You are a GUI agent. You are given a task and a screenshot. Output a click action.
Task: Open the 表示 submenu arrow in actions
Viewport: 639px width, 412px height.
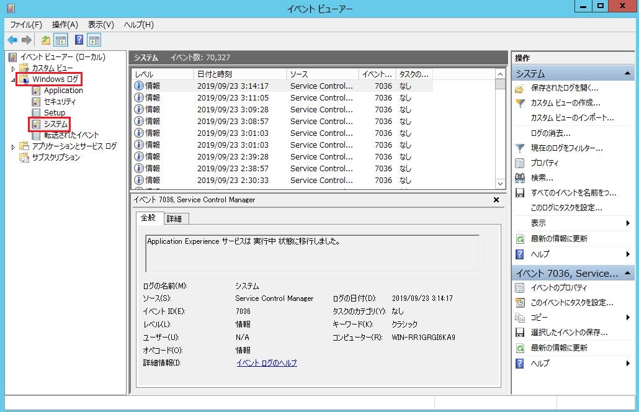pos(628,223)
